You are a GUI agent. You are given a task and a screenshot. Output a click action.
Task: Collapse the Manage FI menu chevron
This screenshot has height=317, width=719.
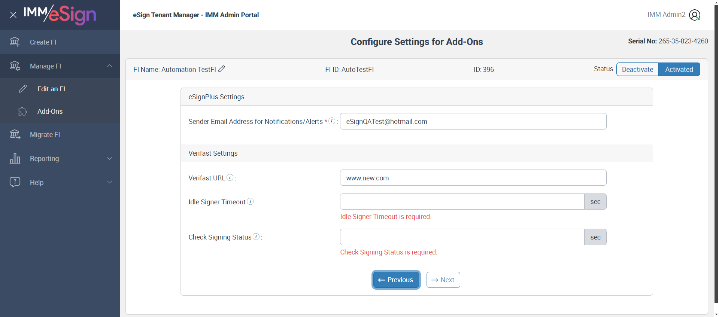pos(109,66)
